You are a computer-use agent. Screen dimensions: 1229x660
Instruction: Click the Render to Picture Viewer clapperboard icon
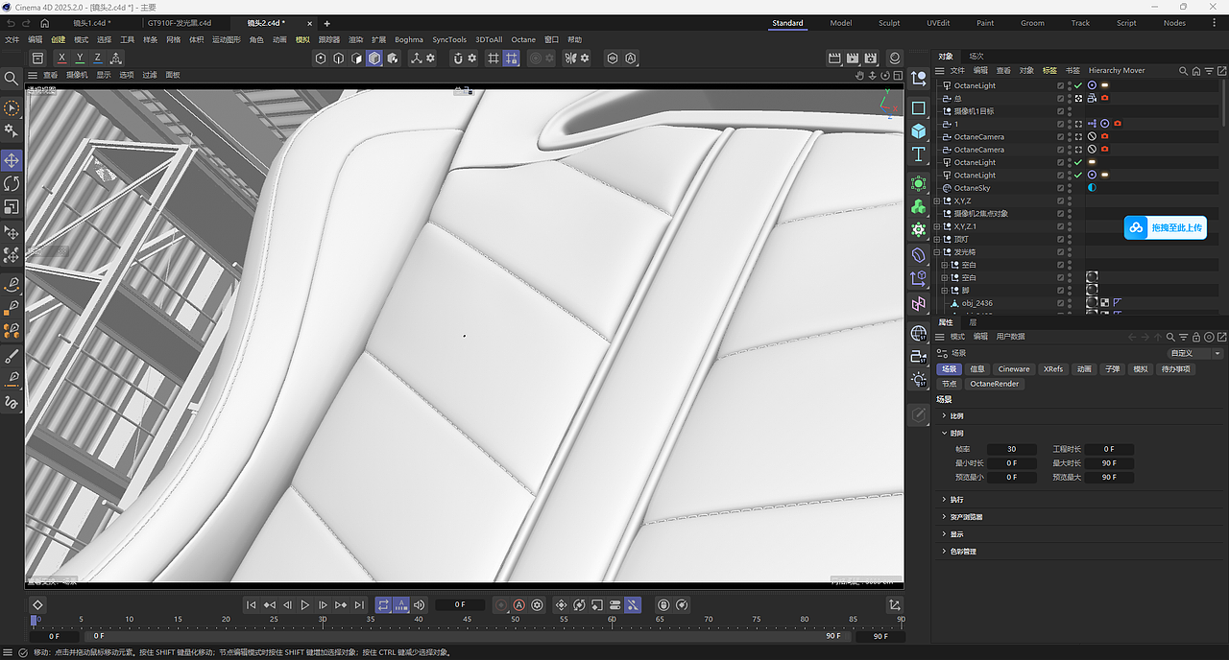click(853, 59)
